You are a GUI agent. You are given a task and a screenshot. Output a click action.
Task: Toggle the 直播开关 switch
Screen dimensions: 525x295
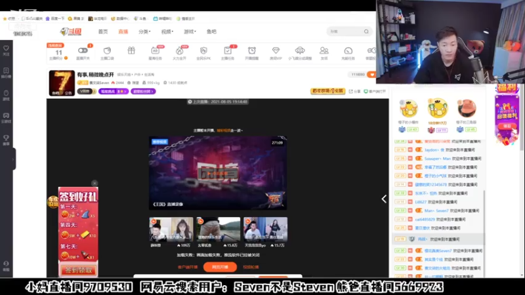pos(83,50)
